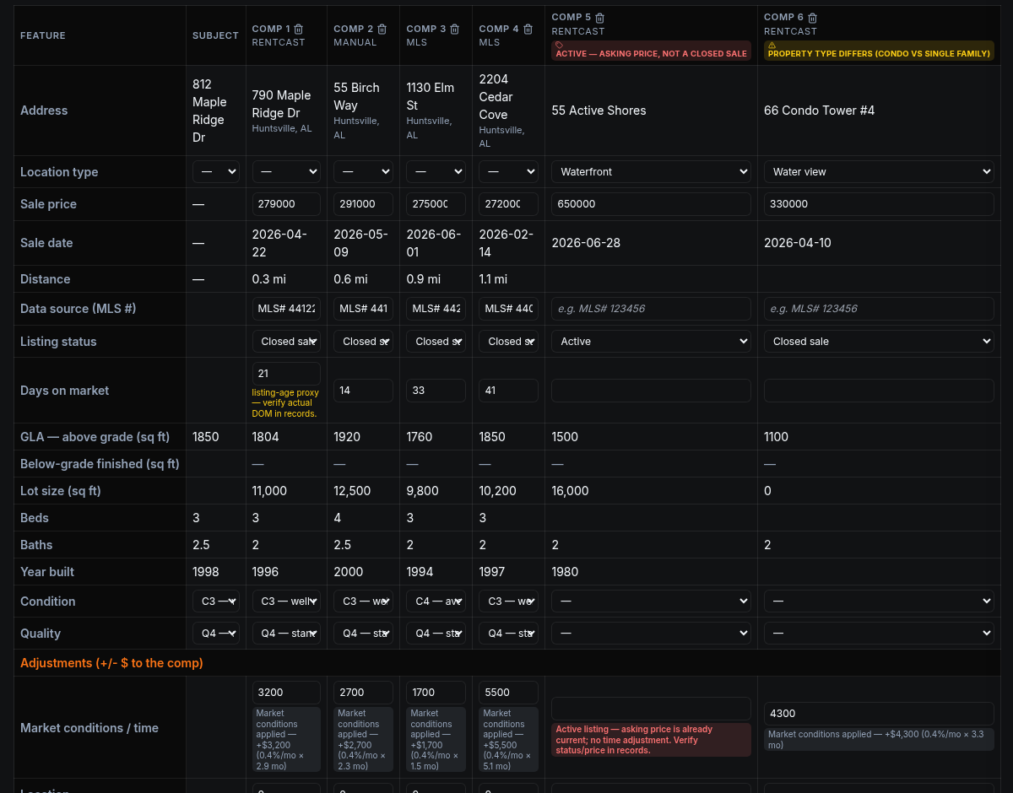Click Comp 1 distance 0.3 mi
The height and width of the screenshot is (793, 1013).
pos(268,279)
